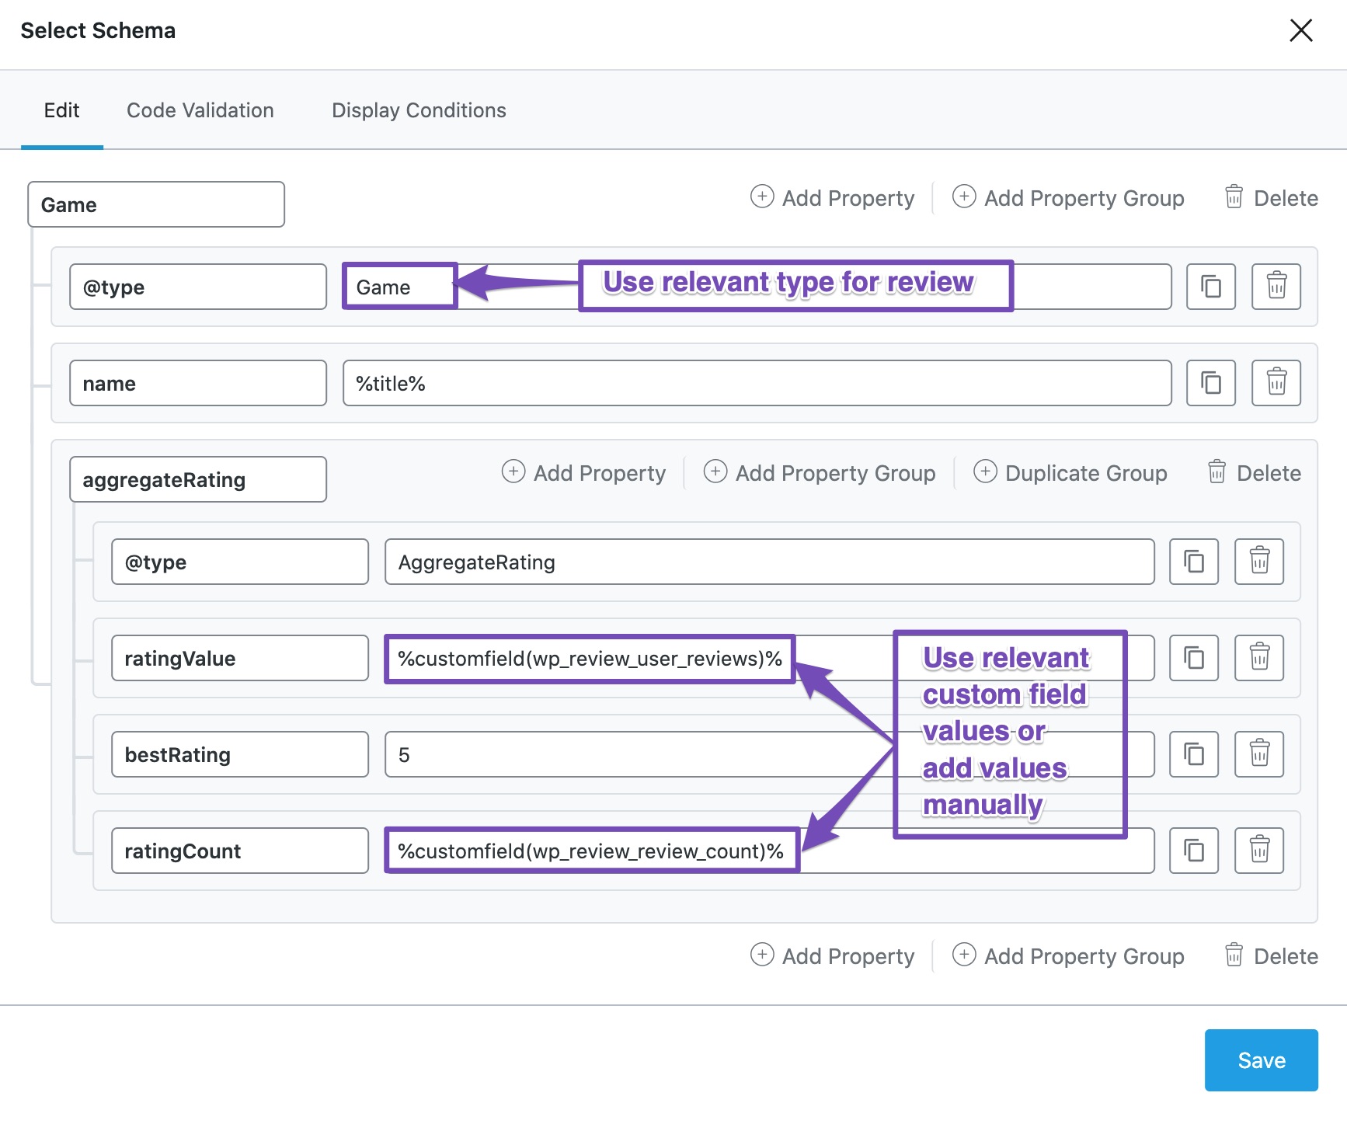Delete the bestRating property row
This screenshot has height=1124, width=1347.
tap(1259, 754)
